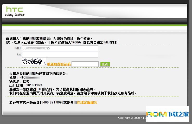Click the HTC quietly brilliant logo
Viewport: 192px width, 124px height.
[15, 12]
